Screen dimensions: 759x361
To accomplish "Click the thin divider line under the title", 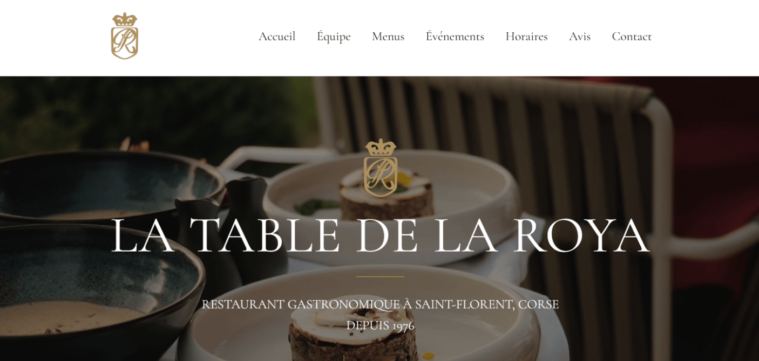I will (x=380, y=276).
